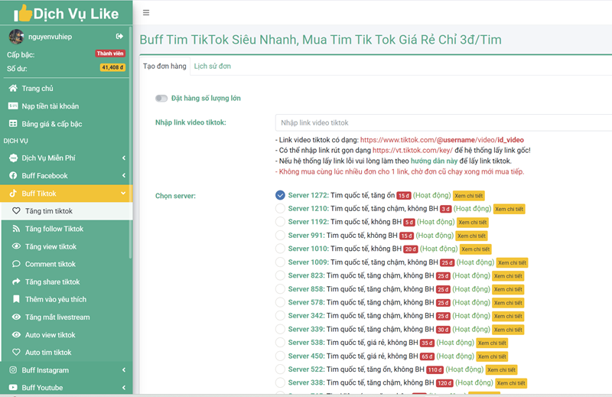Select the Server 538 radio button
Image resolution: width=612 pixels, height=397 pixels.
280,343
